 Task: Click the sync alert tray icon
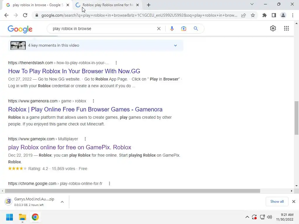click(x=254, y=217)
